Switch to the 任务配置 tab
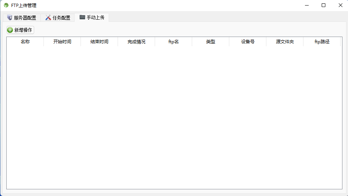The width and height of the screenshot is (348, 196). [x=58, y=18]
